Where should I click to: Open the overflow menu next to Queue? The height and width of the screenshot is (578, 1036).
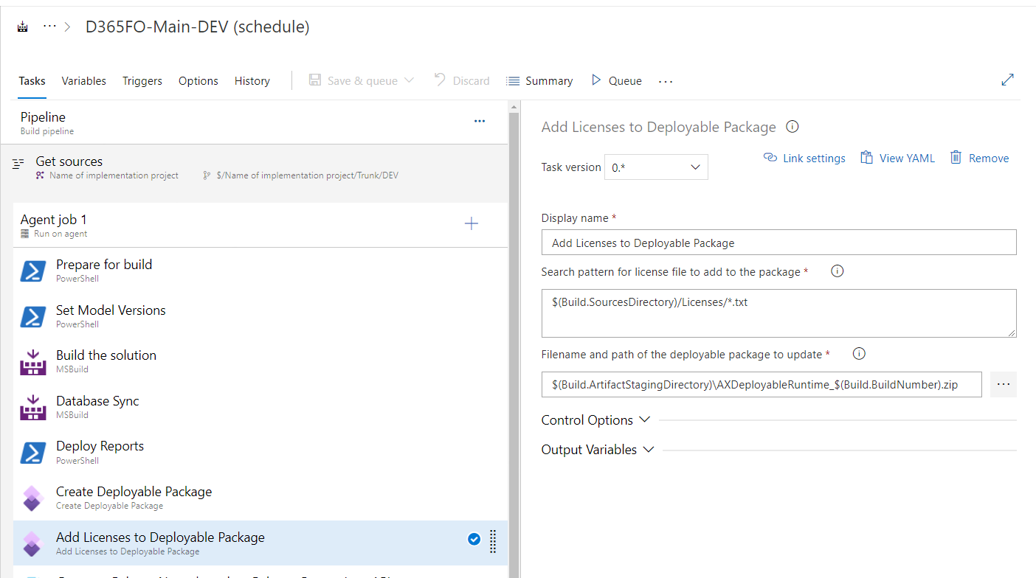click(665, 80)
